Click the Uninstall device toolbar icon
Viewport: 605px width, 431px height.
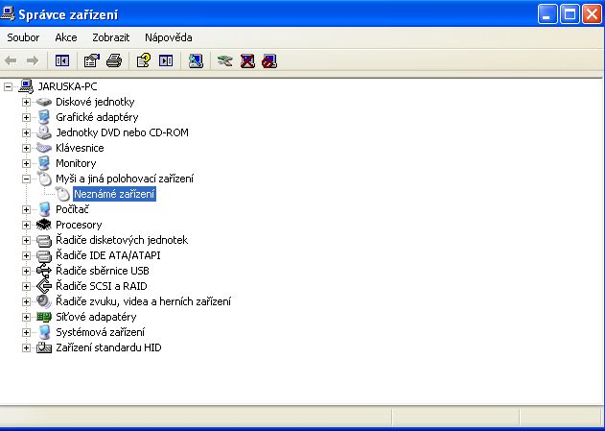click(x=247, y=61)
